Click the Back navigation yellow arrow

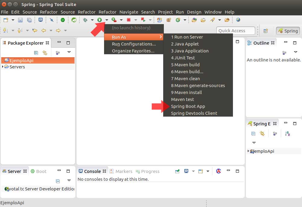point(44,30)
